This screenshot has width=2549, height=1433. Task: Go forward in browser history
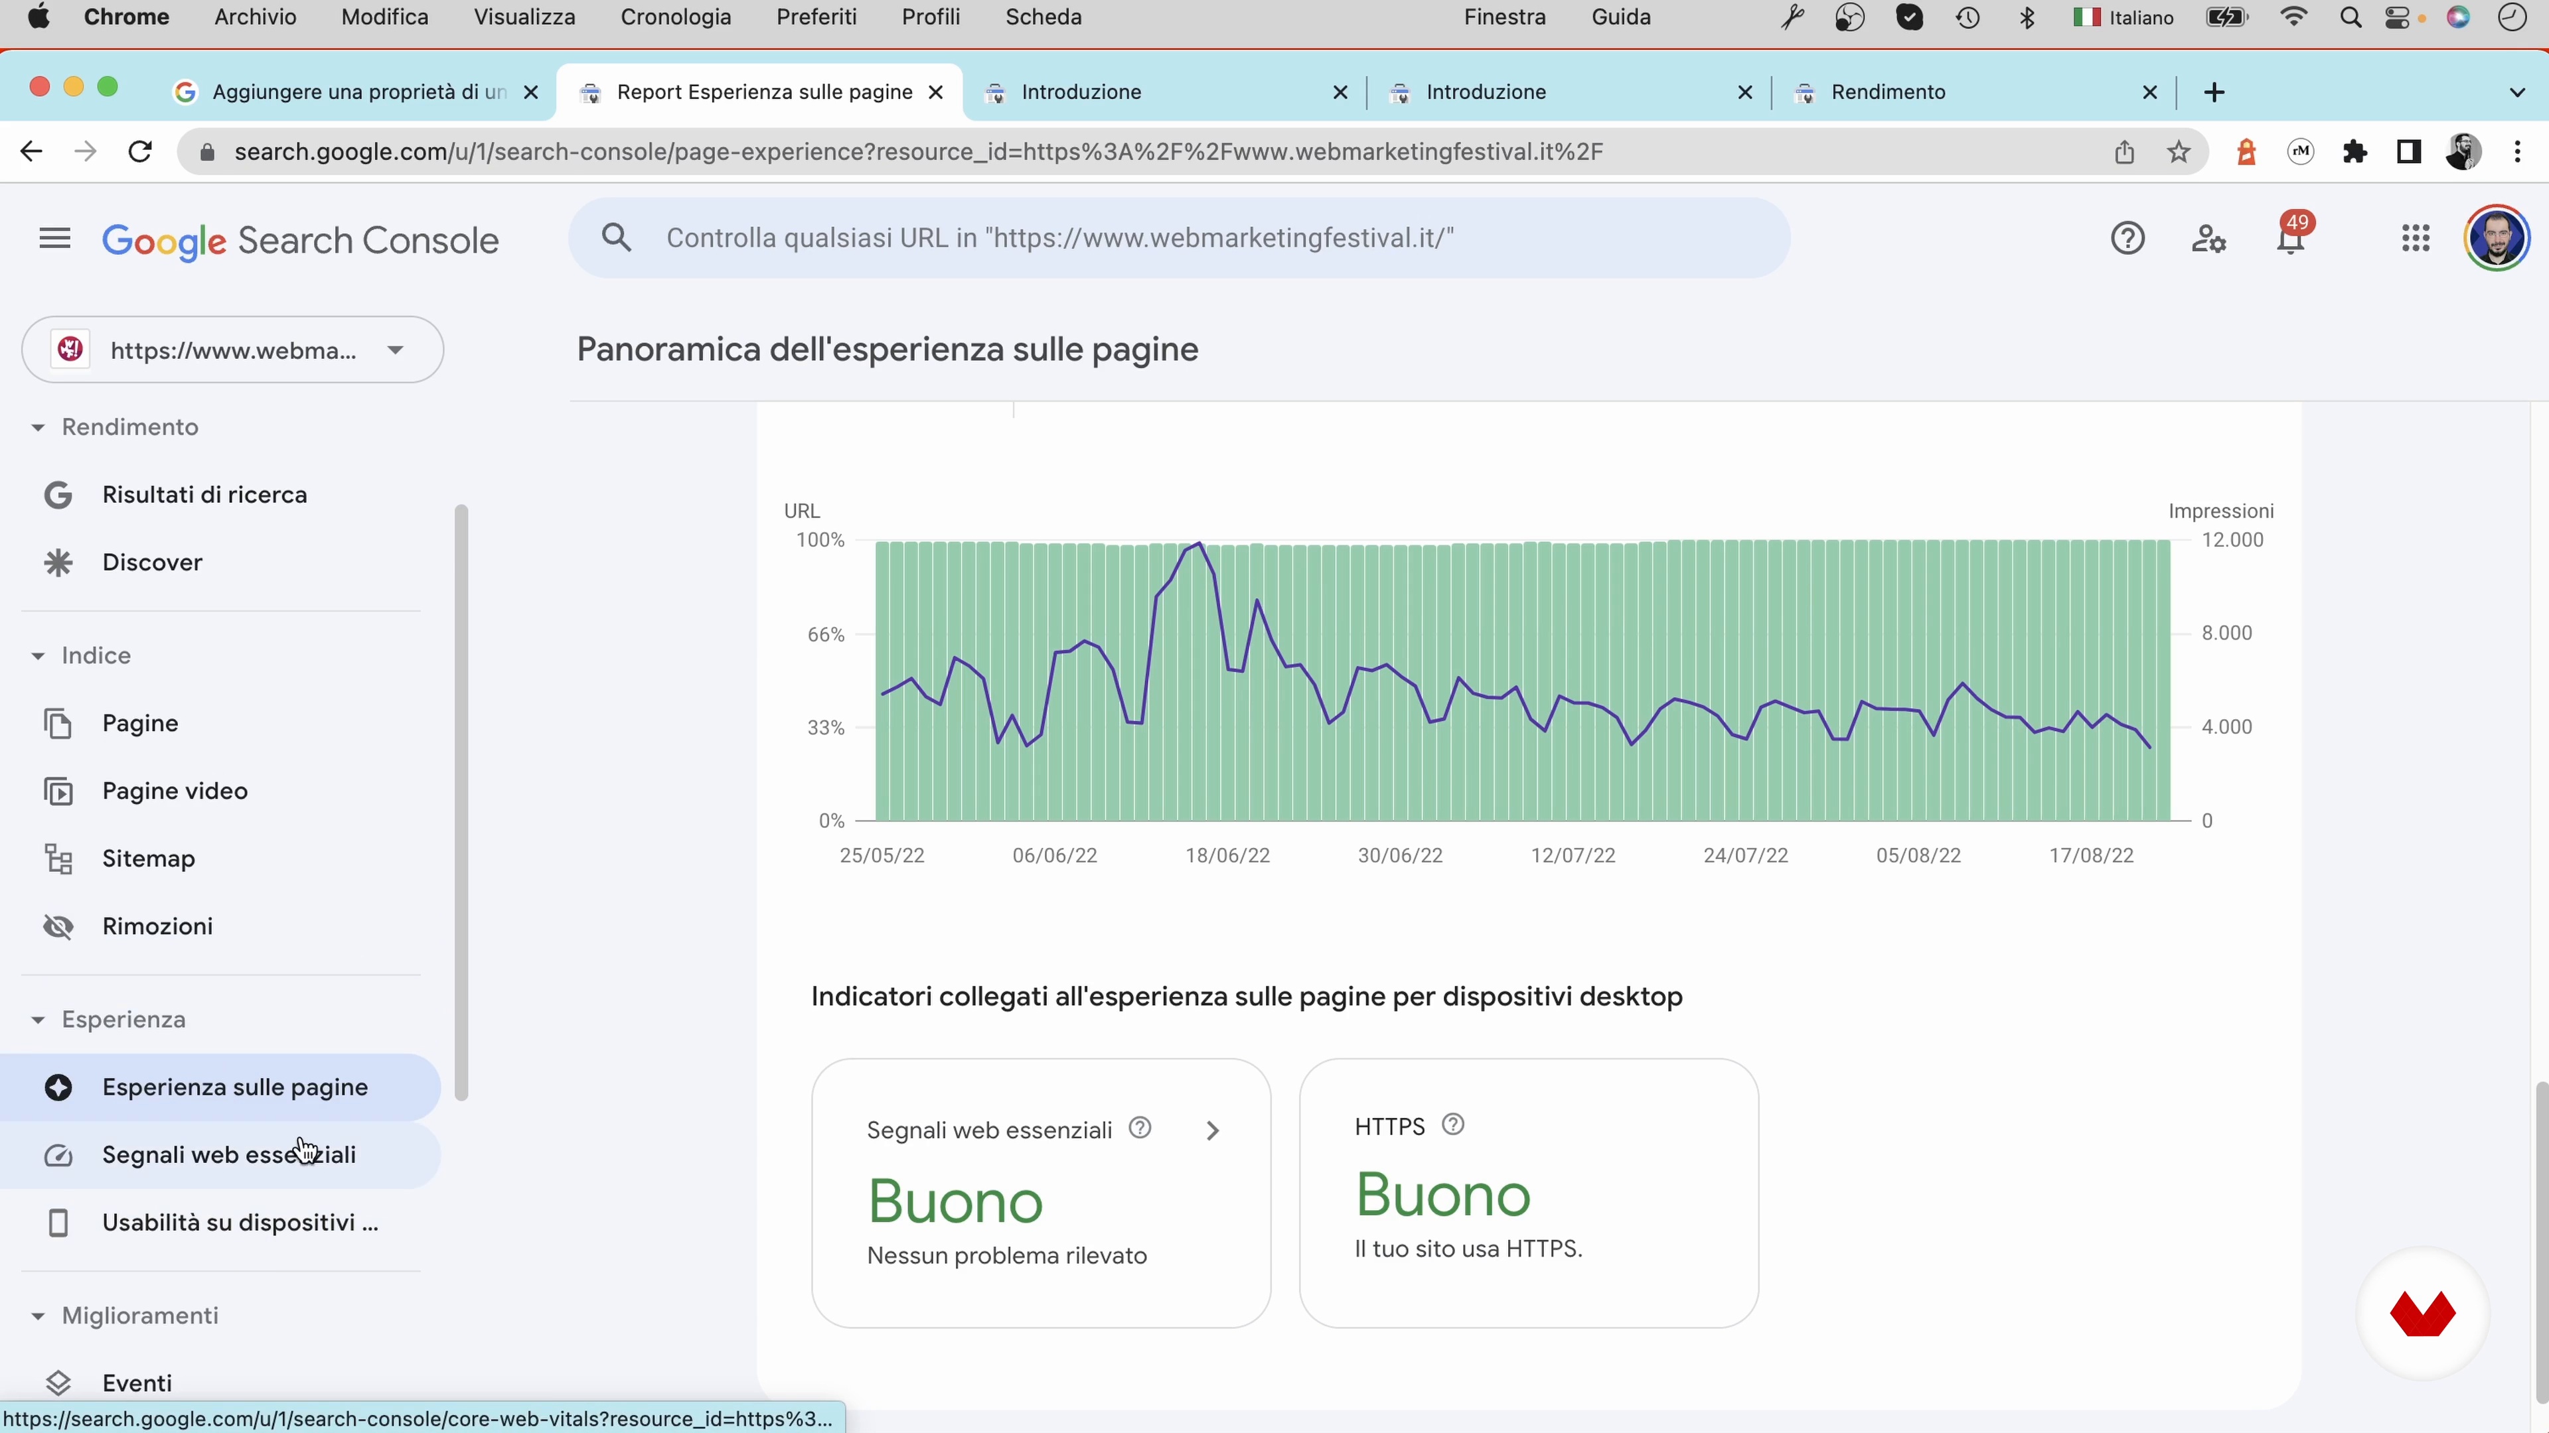(86, 151)
